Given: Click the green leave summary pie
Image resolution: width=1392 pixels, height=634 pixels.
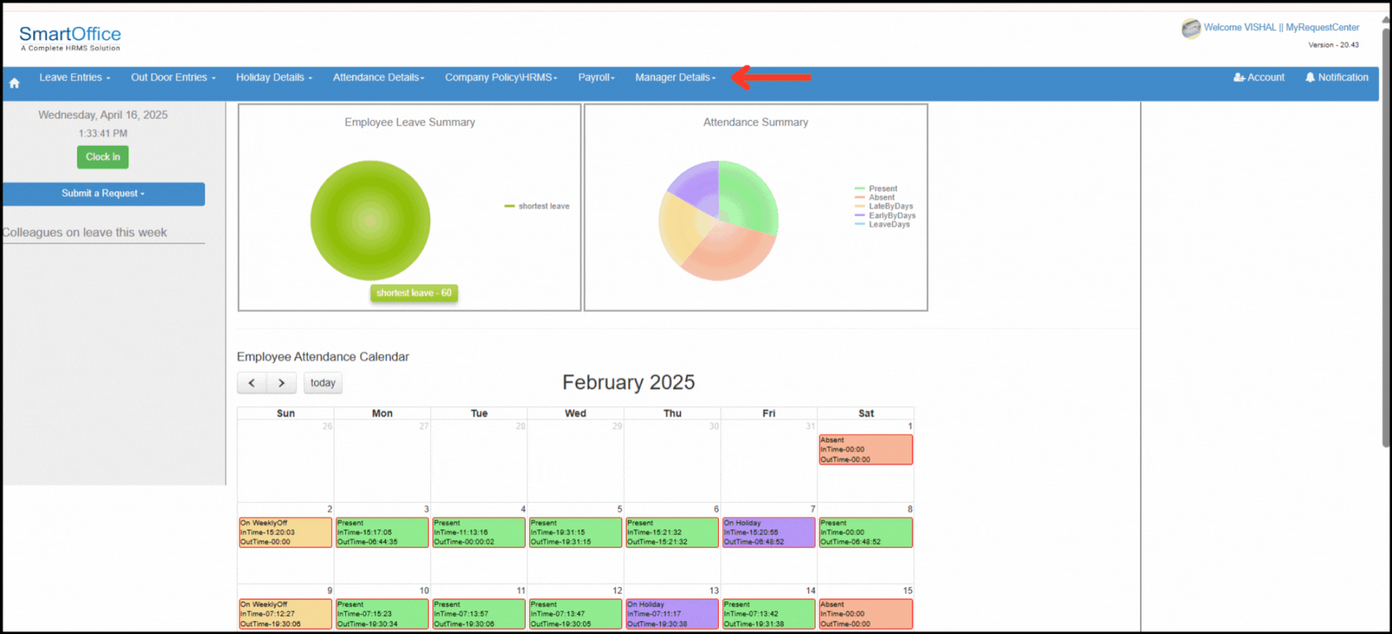Looking at the screenshot, I should point(371,221).
